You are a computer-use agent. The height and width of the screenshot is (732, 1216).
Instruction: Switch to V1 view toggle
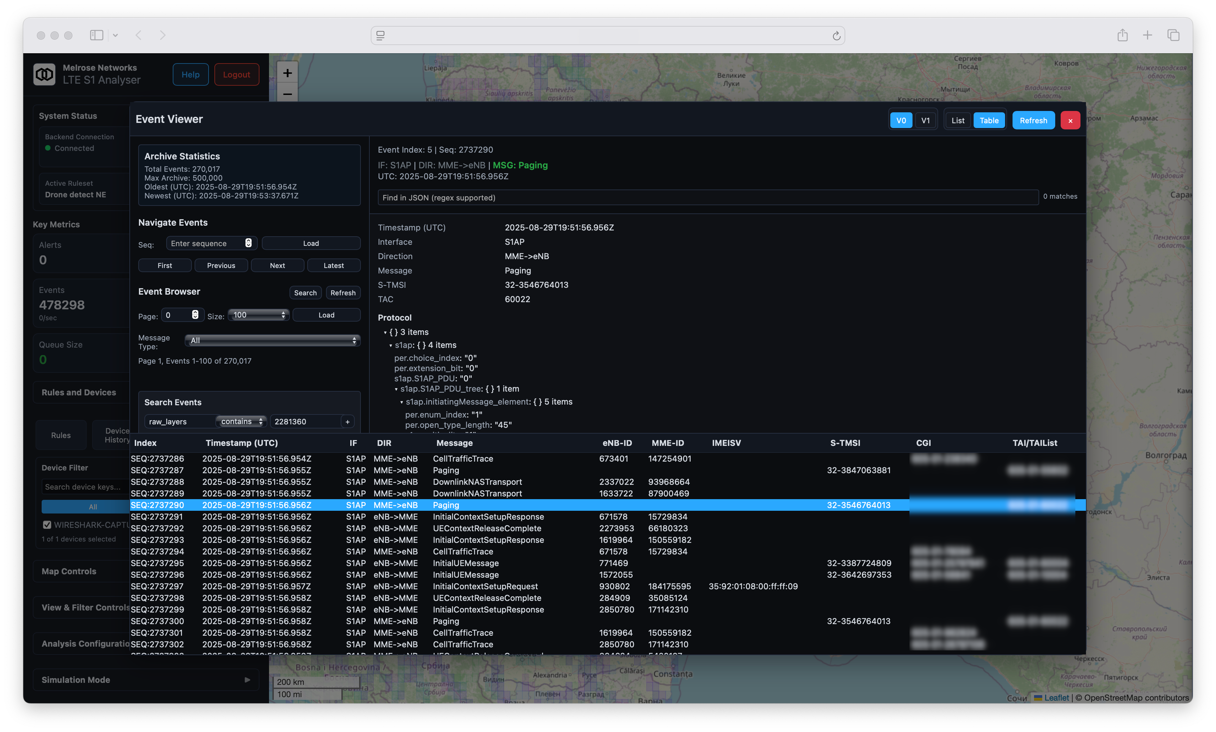pyautogui.click(x=925, y=121)
